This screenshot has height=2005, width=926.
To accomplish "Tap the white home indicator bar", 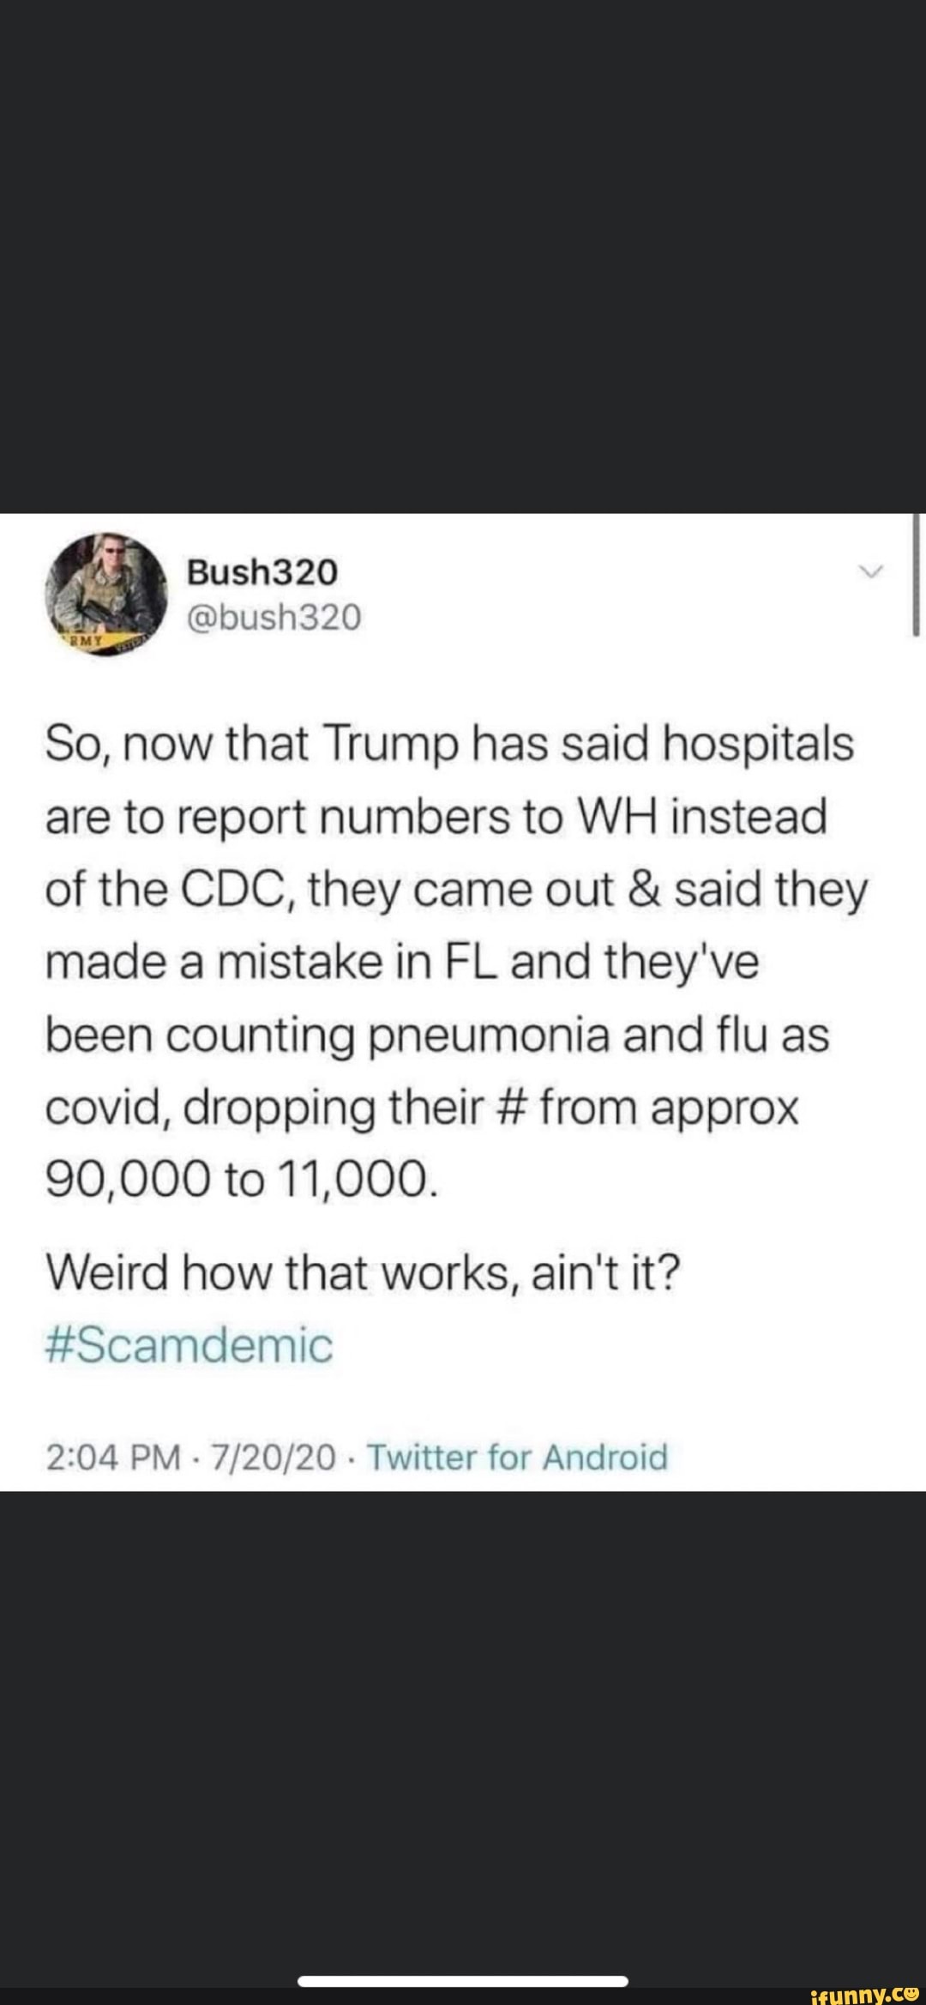I will 463,1981.
